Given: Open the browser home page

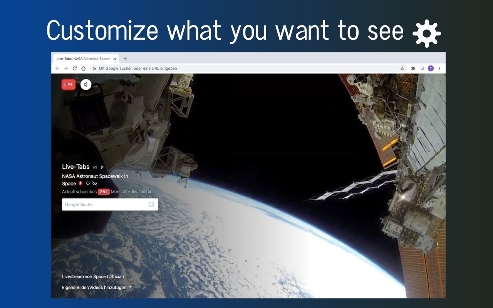Looking at the screenshot, I should point(84,69).
